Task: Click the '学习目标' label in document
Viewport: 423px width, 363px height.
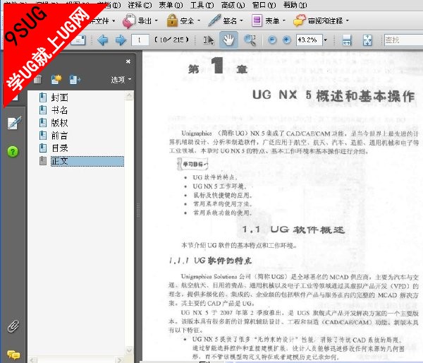Action: [x=193, y=164]
